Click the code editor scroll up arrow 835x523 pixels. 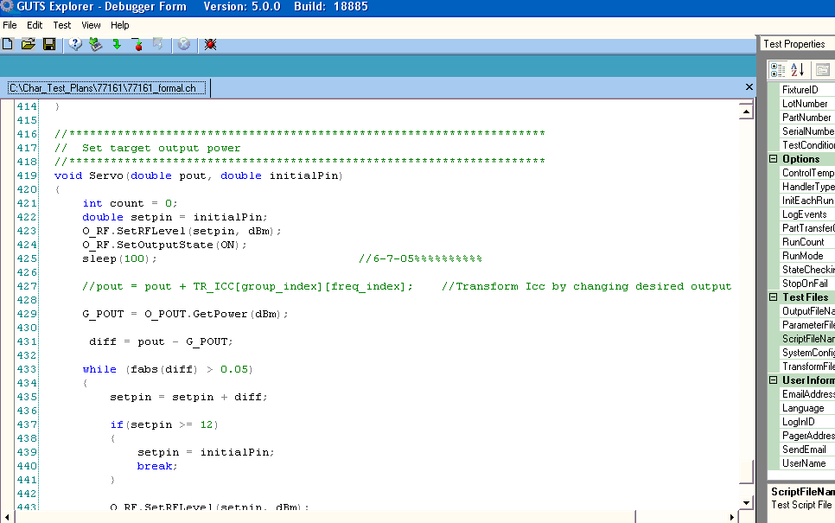click(747, 110)
